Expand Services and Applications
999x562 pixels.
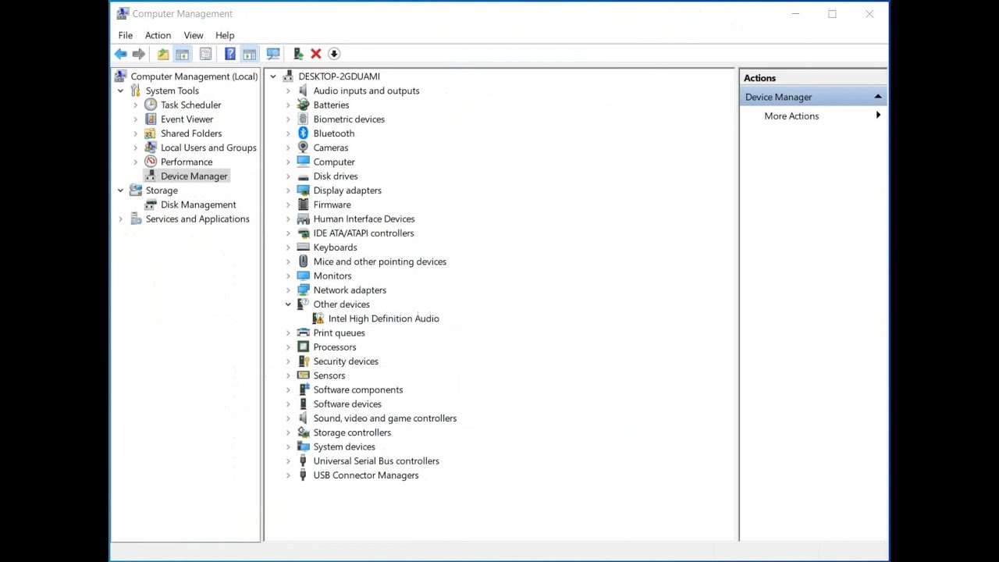point(120,219)
